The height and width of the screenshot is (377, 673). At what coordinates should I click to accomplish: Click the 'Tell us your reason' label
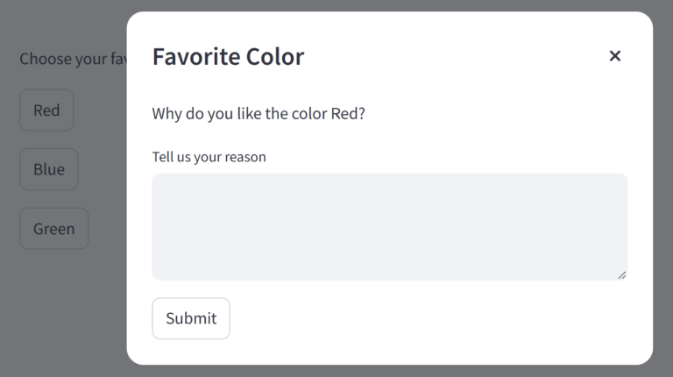(209, 157)
